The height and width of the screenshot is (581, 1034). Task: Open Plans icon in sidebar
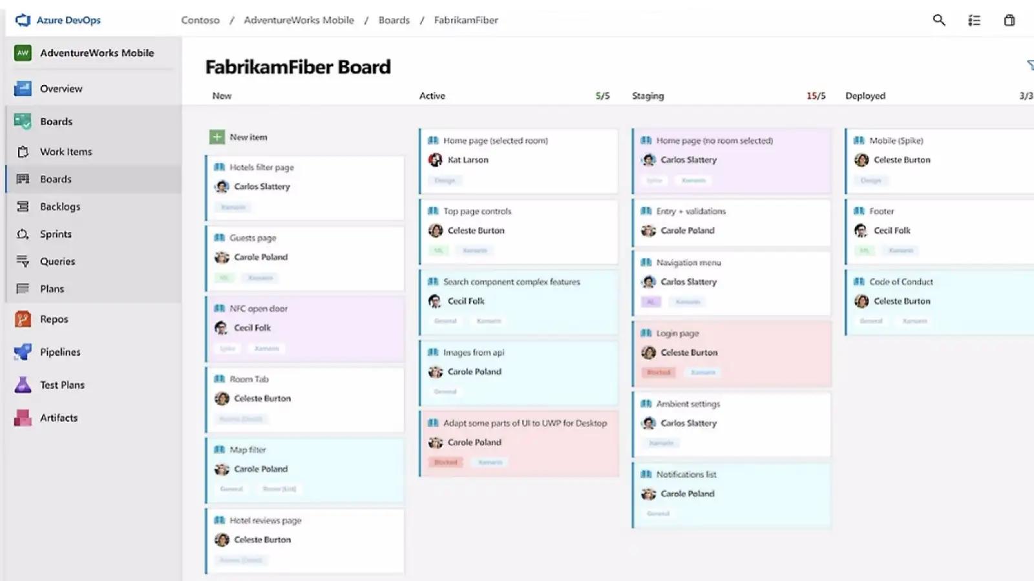(x=23, y=289)
